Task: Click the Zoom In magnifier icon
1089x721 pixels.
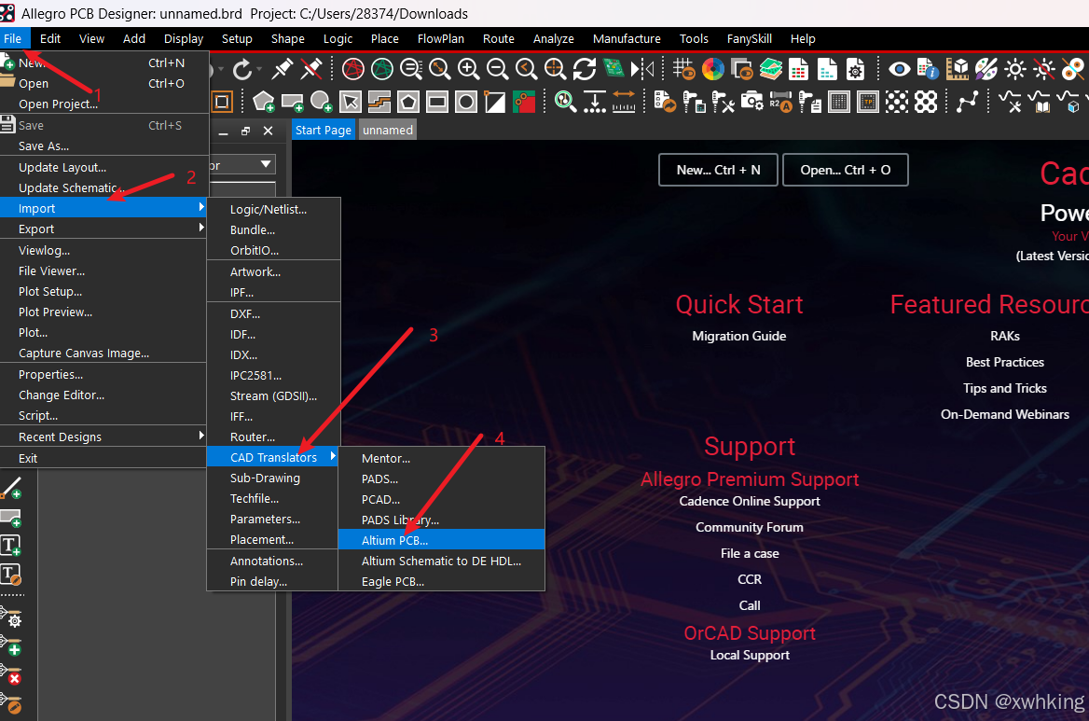Action: pos(468,69)
